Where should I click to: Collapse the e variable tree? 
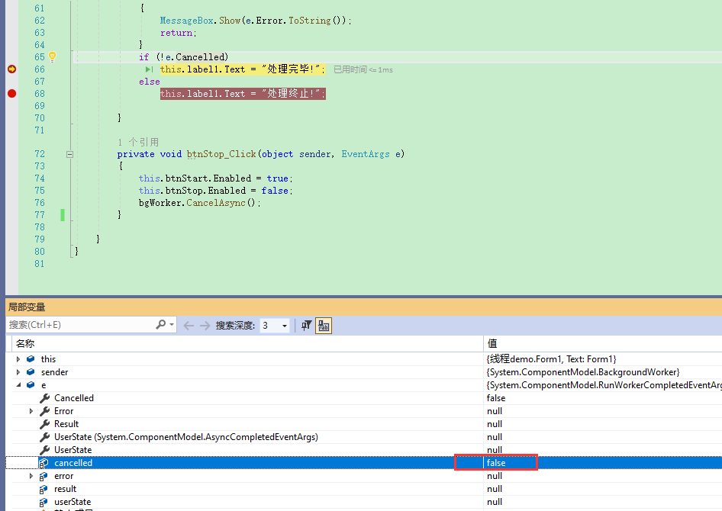point(20,384)
